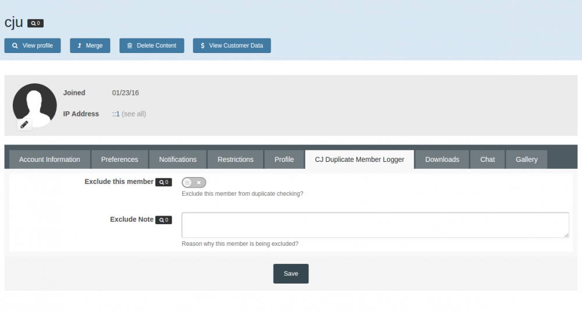Click inside the Exclude Note text area
This screenshot has height=311, width=582.
pyautogui.click(x=375, y=225)
